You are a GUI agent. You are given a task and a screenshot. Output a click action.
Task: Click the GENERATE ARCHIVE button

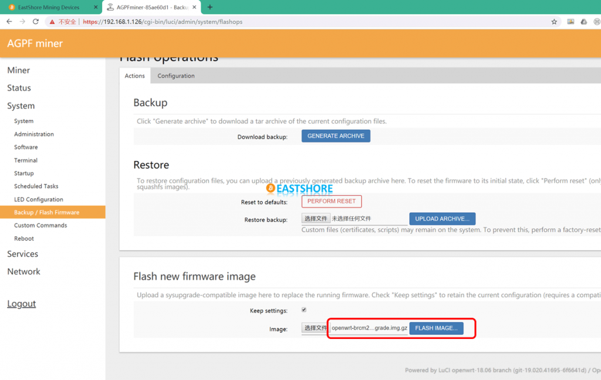click(336, 136)
